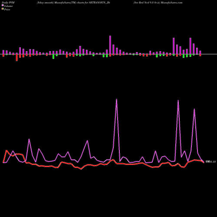Click the highest magenta volume line peak
217x217 pixels.
[117, 99]
